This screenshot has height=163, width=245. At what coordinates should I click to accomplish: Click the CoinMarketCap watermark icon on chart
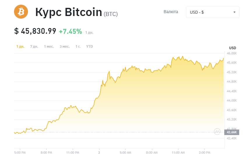pyautogui.click(x=217, y=131)
